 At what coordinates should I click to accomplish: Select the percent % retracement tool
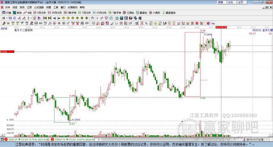[146, 23]
